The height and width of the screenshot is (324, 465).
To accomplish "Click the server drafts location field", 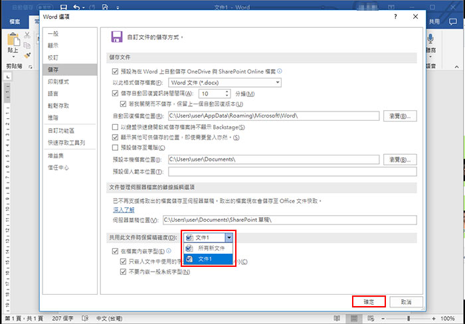I will (x=290, y=220).
